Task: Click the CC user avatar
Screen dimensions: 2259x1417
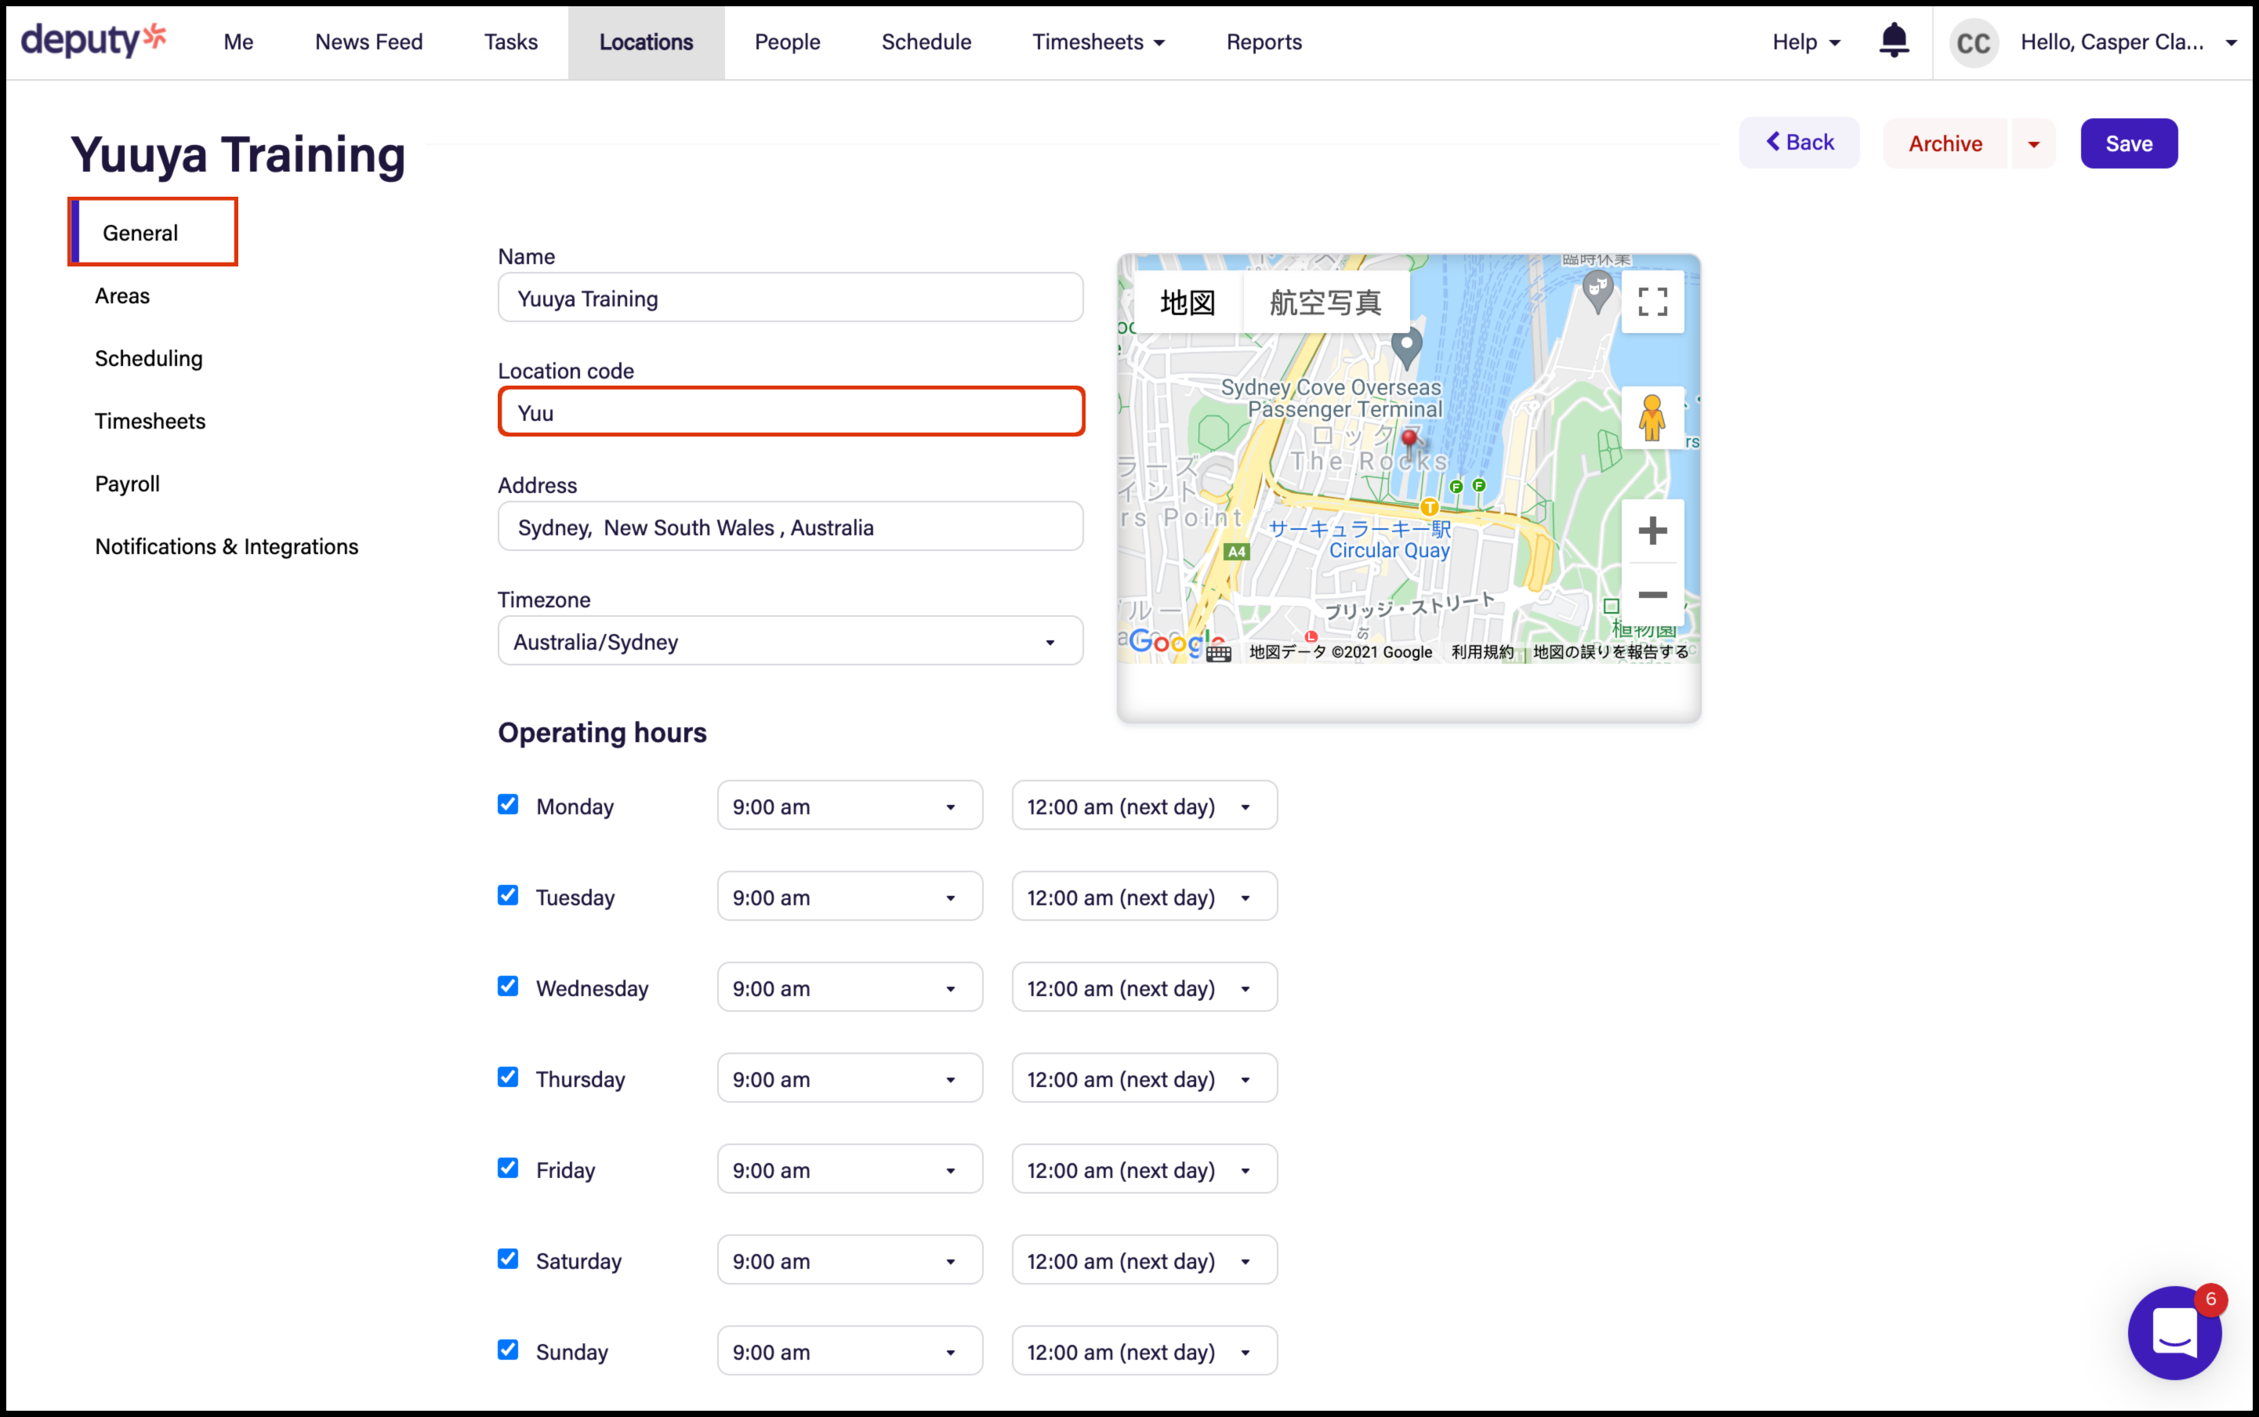Action: coord(1973,42)
